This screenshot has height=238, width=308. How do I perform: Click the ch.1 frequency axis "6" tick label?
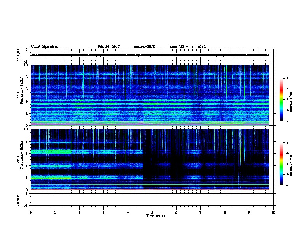tap(27, 89)
